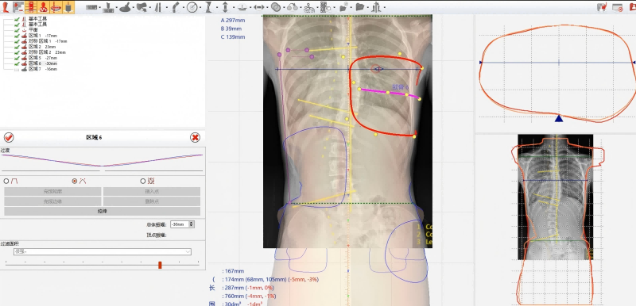The width and height of the screenshot is (636, 306).
Task: Open the front-view X-ray thumbnail at bottom right
Action: click(555, 197)
